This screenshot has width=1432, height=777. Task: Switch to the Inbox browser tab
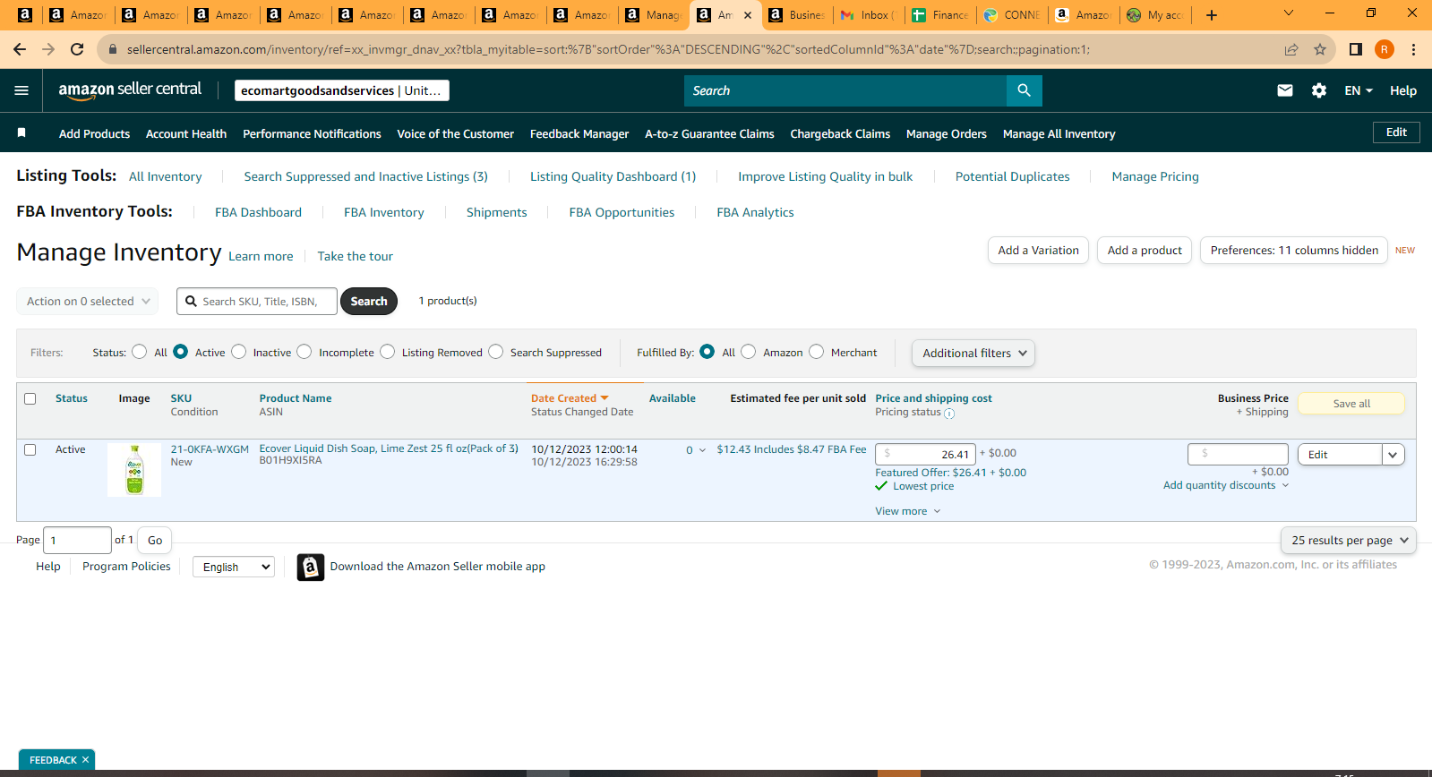pyautogui.click(x=868, y=15)
